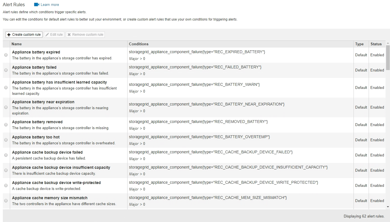The image size is (390, 222).
Task: Select the Appliance battery removed radio button
Action: click(x=6, y=125)
